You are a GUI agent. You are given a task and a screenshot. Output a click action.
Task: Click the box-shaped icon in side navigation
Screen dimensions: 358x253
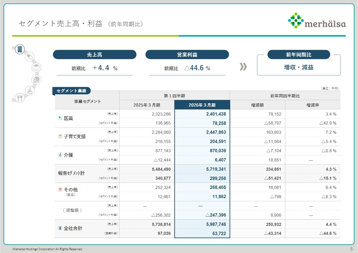[x=36, y=80]
